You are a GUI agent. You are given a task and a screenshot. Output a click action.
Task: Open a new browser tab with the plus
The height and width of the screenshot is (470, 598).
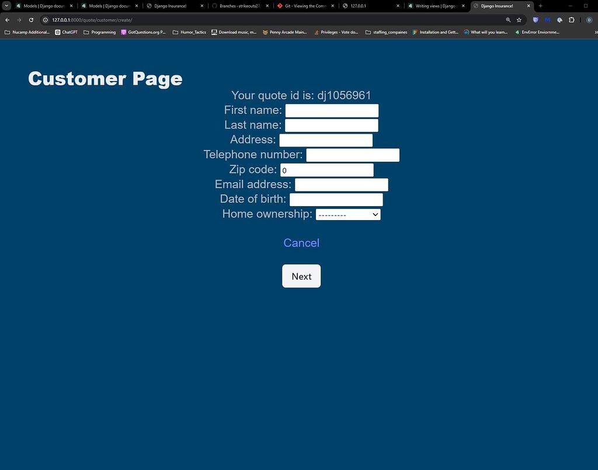(540, 6)
